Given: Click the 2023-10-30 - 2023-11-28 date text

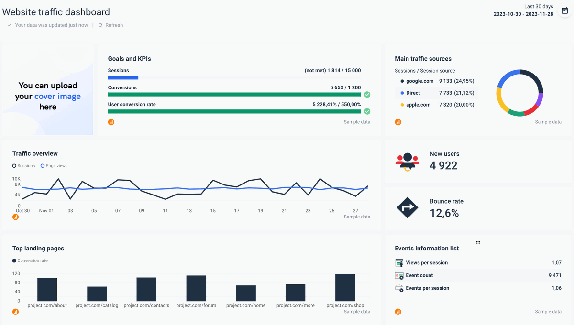Looking at the screenshot, I should [x=523, y=14].
